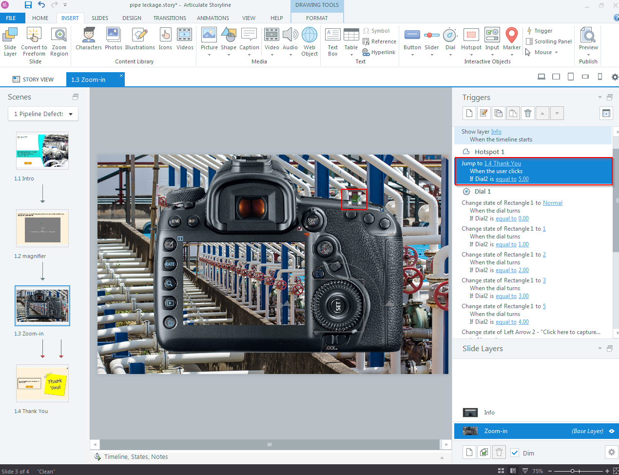The image size is (619, 475).
Task: Click the zoom out minus button
Action: 550,471
